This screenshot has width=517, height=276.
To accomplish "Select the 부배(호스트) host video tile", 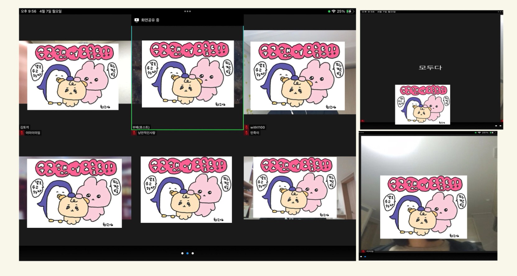I will 187,77.
